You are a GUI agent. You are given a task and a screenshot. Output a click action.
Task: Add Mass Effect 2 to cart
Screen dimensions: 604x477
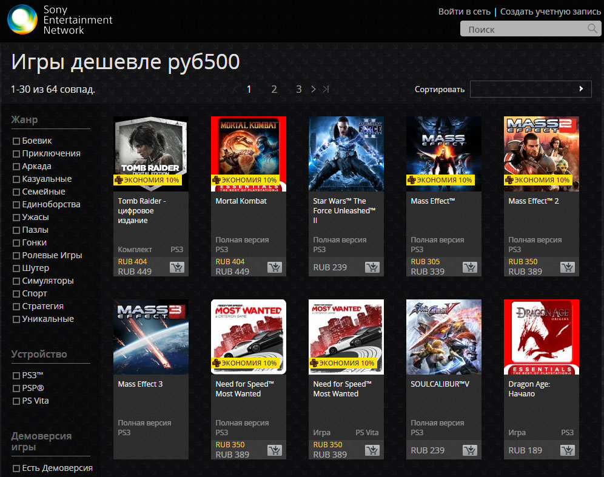click(x=568, y=267)
